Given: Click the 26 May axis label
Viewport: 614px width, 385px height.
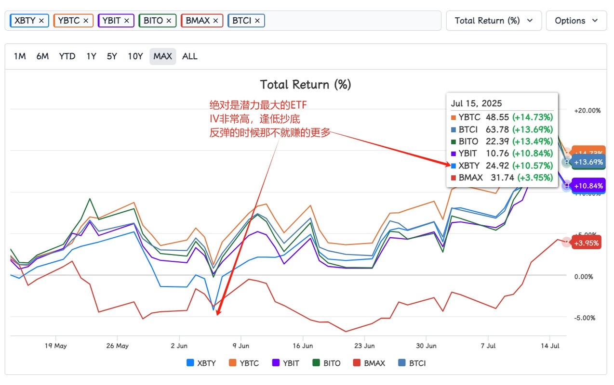Looking at the screenshot, I should click(117, 346).
